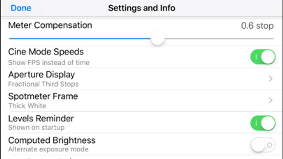The image size is (283, 159).
Task: Click the Meter Compensation label
Action: (50, 25)
